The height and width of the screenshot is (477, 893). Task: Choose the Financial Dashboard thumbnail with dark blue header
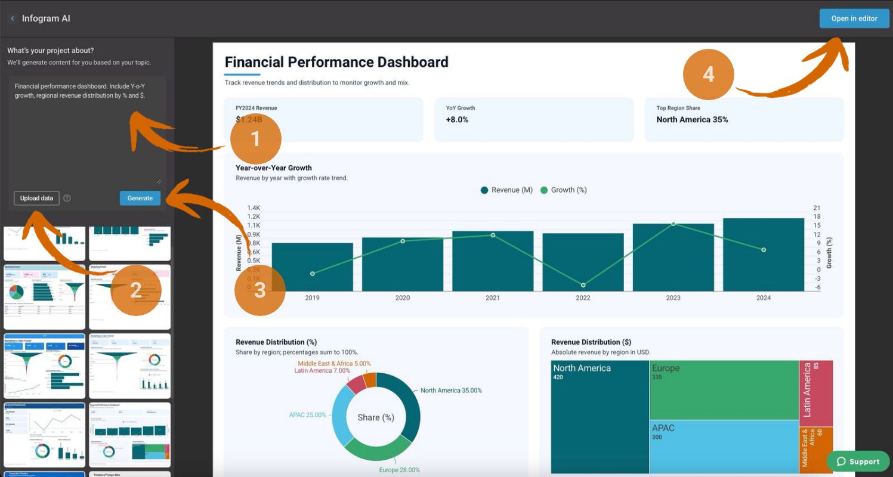(x=45, y=435)
